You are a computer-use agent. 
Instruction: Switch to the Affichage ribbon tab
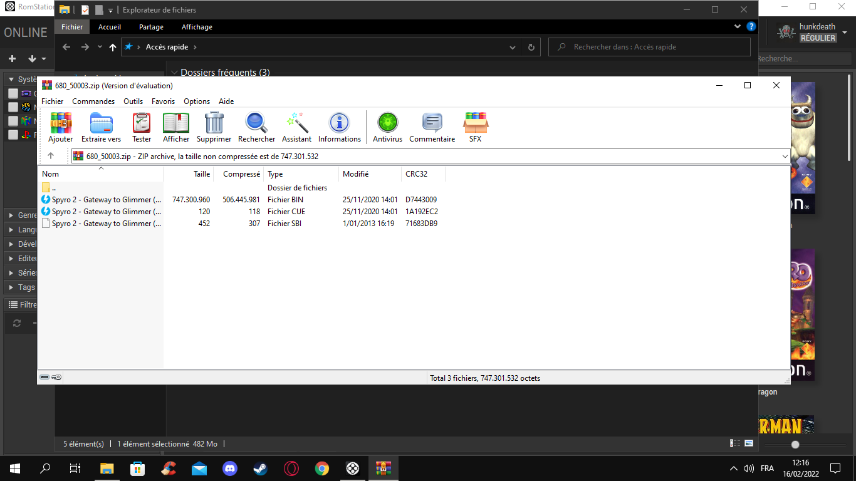pyautogui.click(x=197, y=27)
